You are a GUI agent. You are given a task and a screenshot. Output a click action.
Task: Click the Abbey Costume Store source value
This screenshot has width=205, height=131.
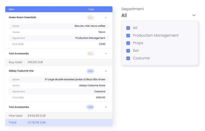pos(92,86)
